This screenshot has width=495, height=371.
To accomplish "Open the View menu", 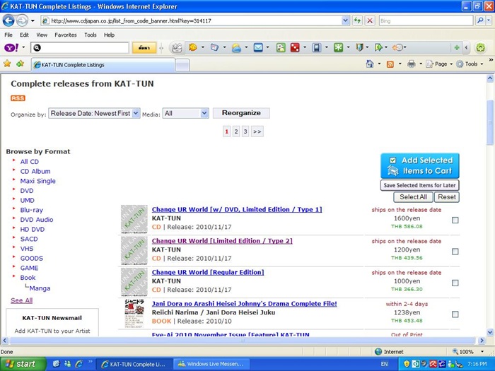I will (42, 35).
